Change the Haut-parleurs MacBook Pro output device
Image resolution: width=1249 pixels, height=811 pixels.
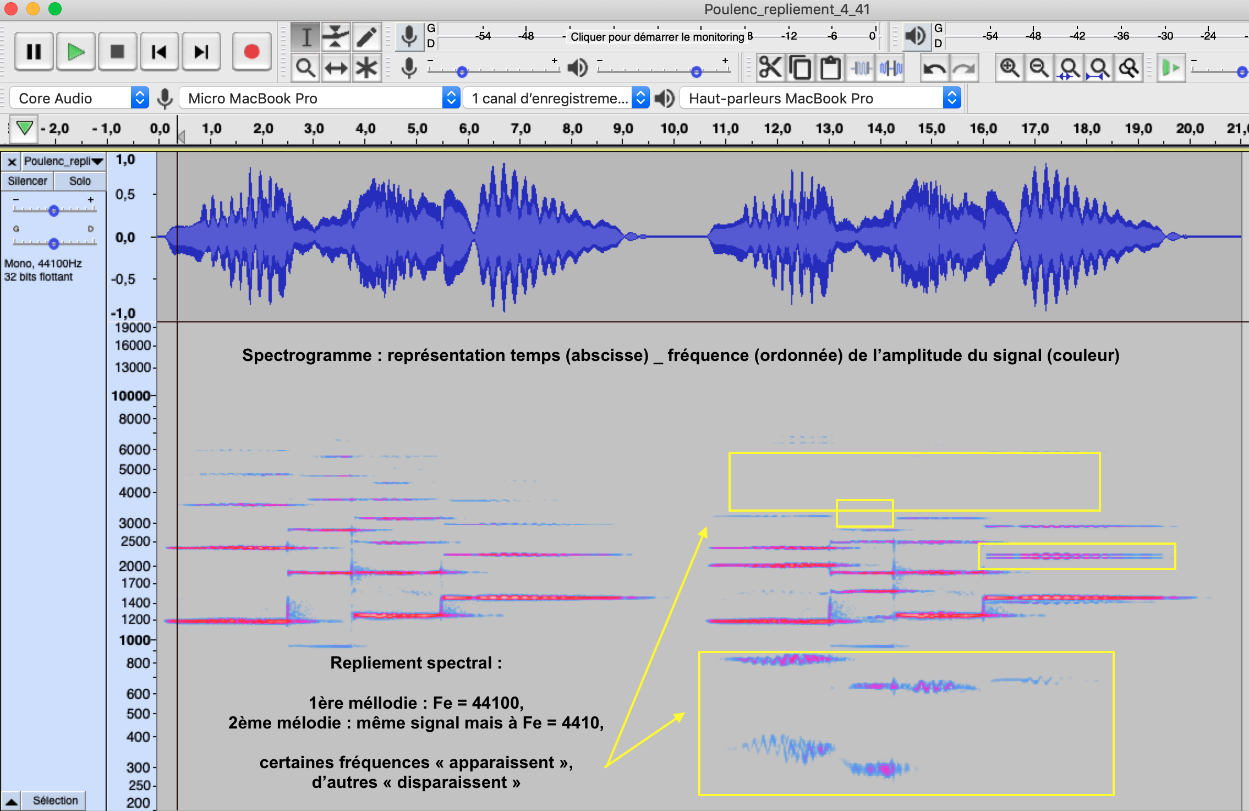pos(820,98)
